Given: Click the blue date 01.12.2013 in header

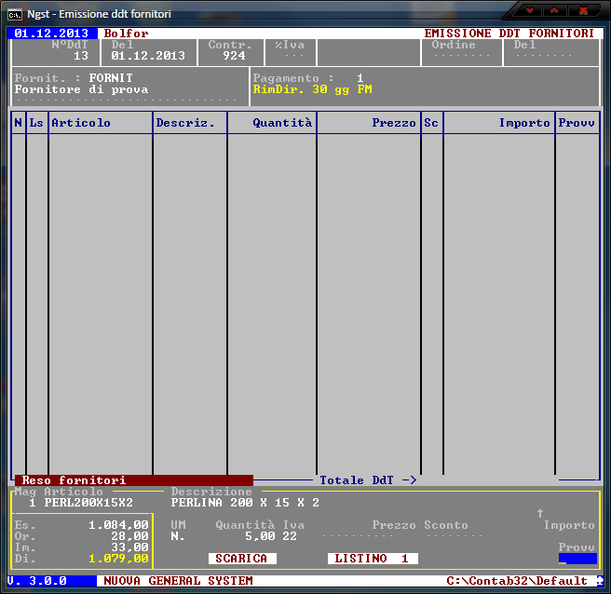Looking at the screenshot, I should coord(51,34).
